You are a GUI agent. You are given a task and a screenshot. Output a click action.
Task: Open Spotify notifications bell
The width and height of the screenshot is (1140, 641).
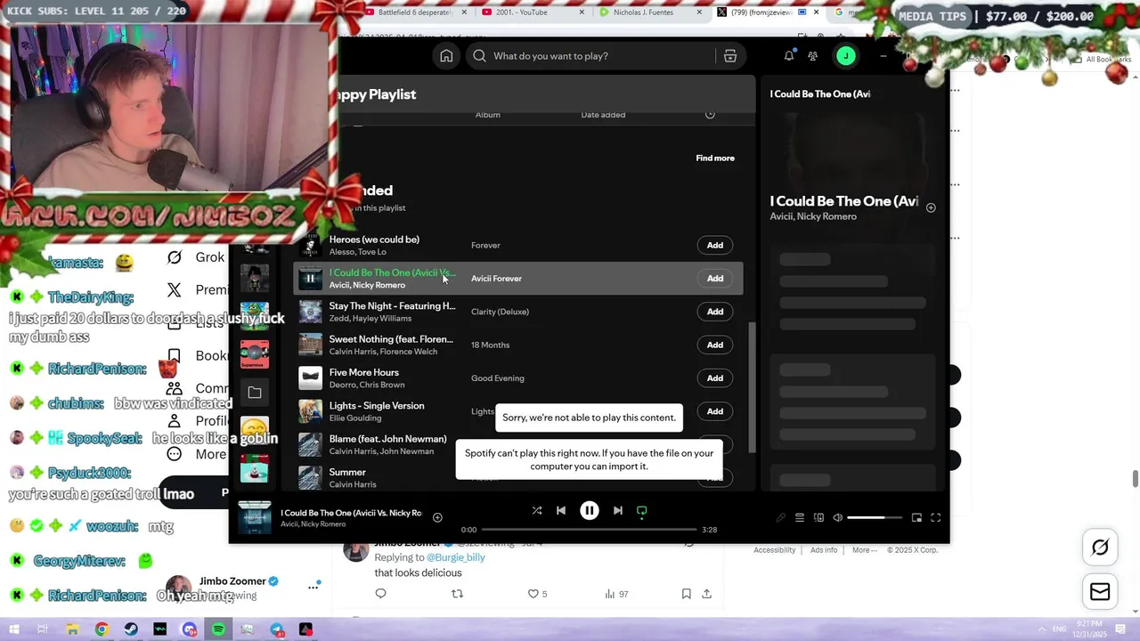click(x=789, y=56)
